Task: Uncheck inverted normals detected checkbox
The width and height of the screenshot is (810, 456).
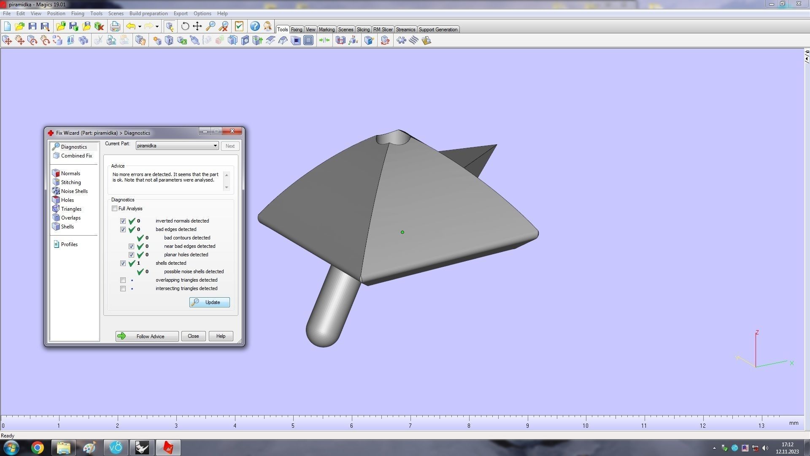Action: pos(123,221)
